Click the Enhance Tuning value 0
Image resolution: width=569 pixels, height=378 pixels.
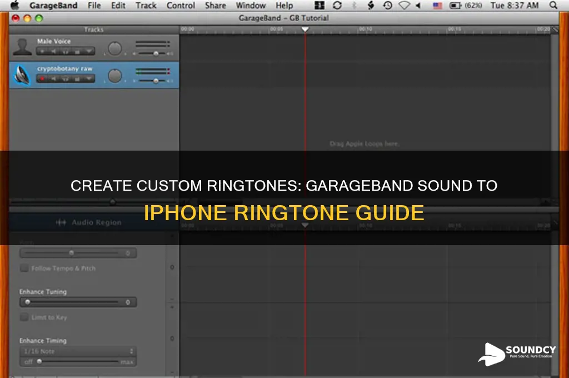tap(128, 302)
